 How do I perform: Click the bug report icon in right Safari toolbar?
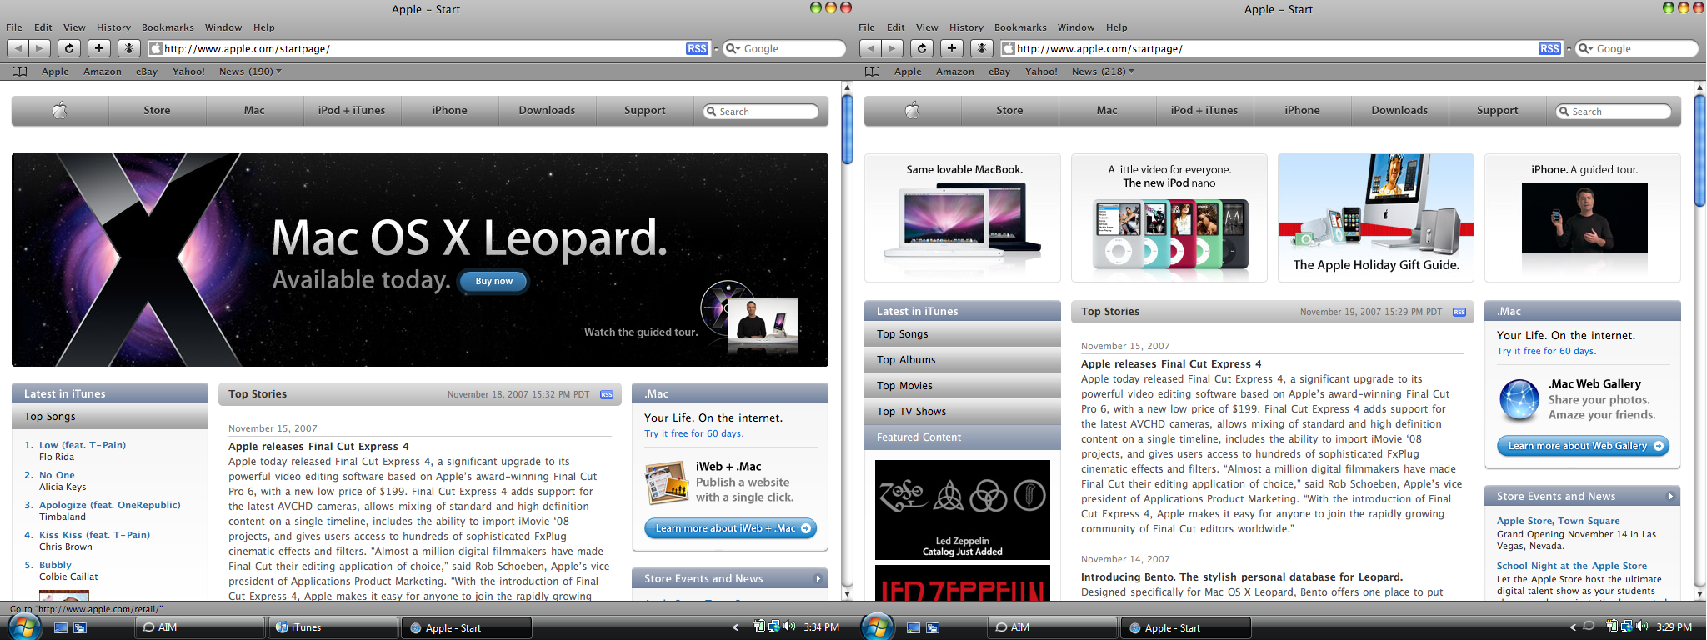coord(982,48)
